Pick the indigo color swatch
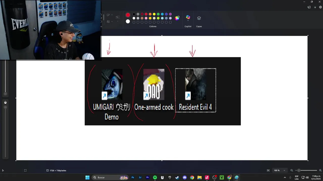Viewport: 323px width, 181px height. (x=166, y=14)
